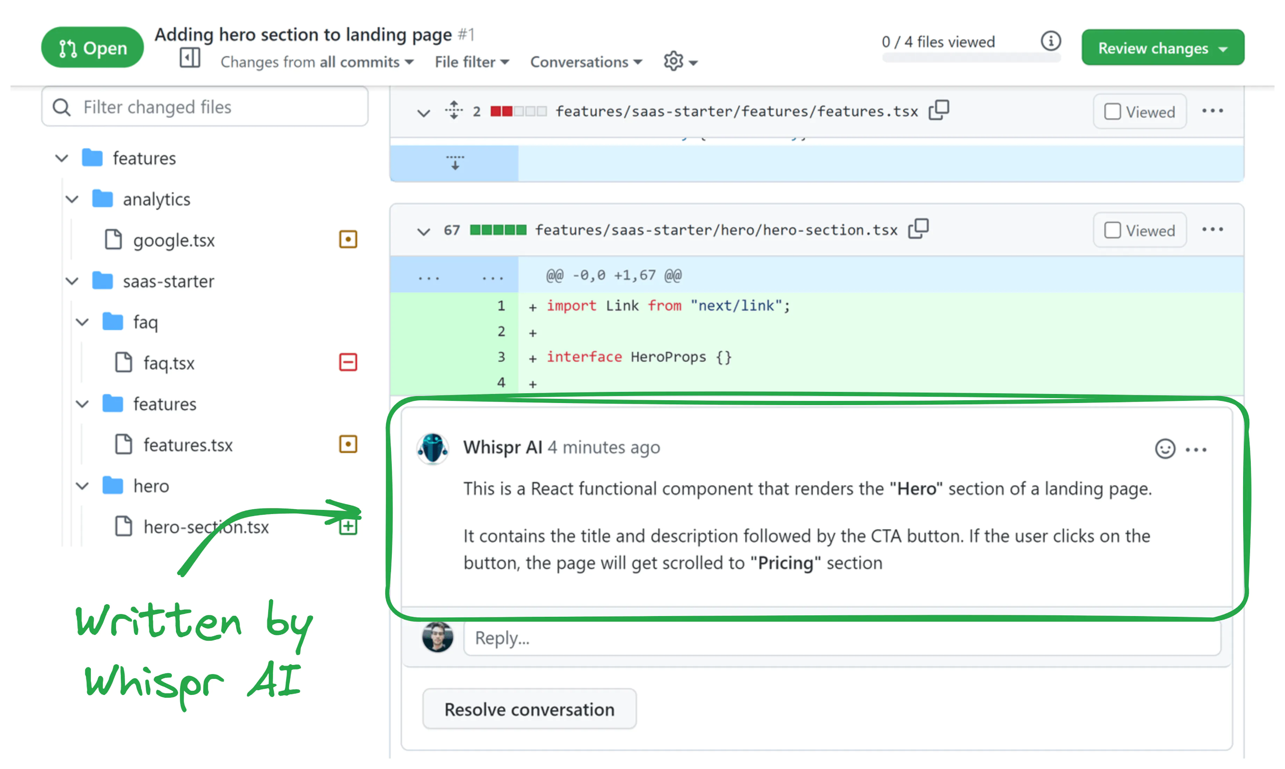Expand all lines in features.tsx diff

[x=453, y=110]
